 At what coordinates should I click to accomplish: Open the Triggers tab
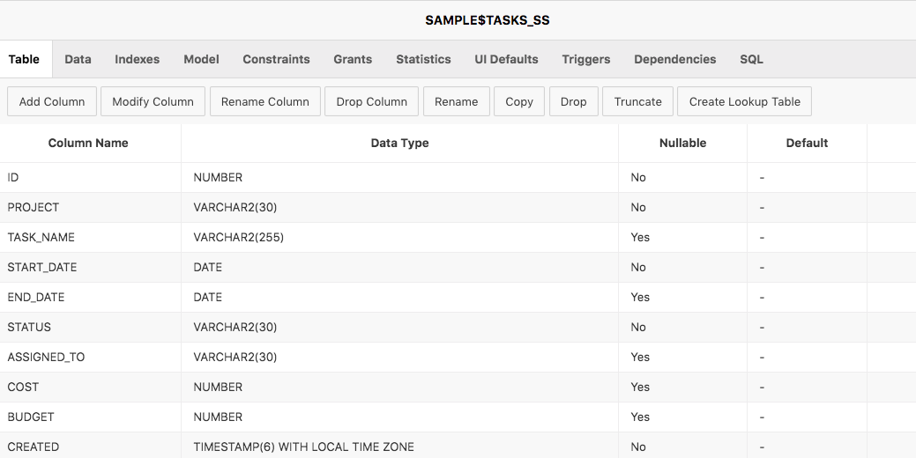click(x=585, y=59)
